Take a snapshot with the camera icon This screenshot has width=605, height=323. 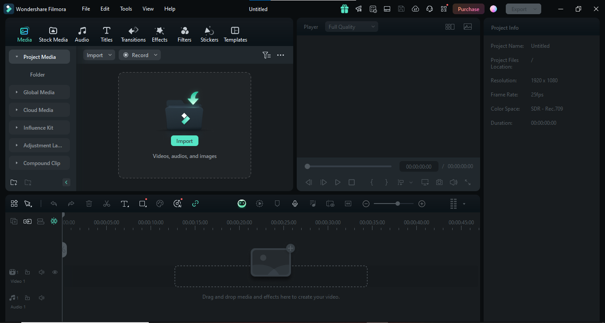click(x=439, y=182)
